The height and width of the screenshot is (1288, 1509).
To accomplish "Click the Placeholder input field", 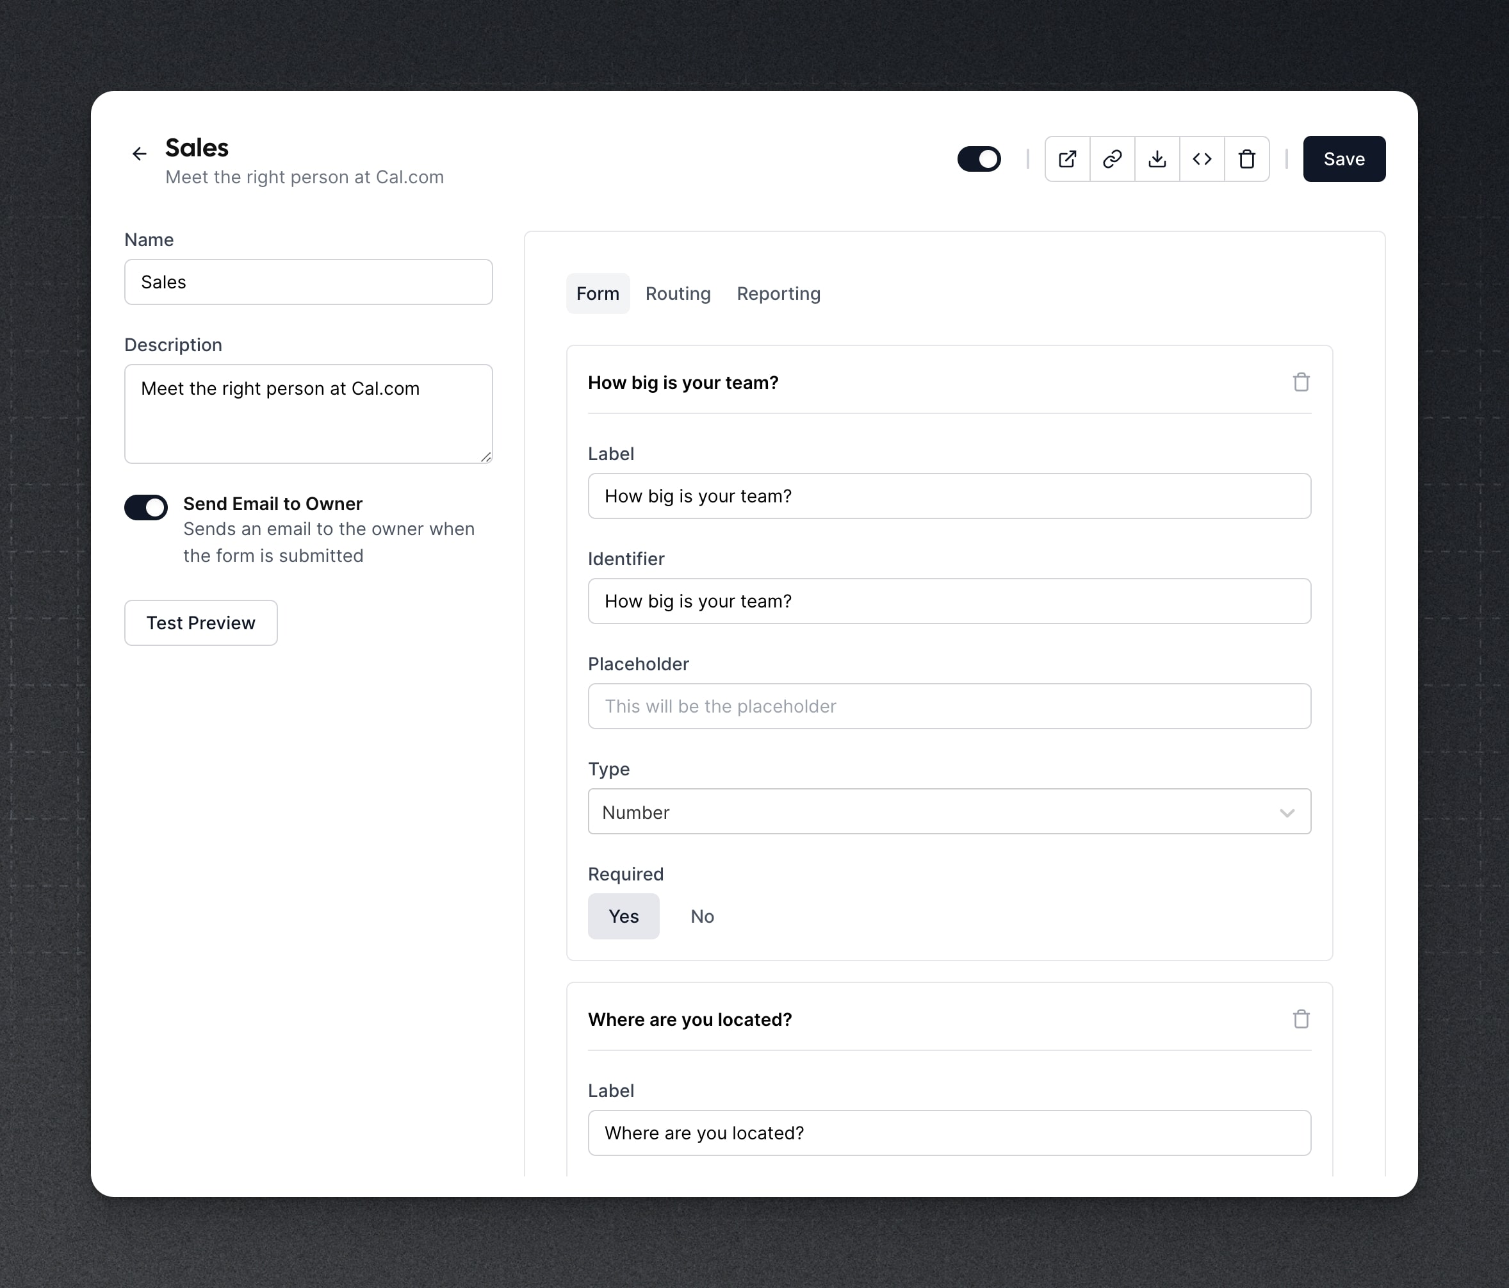I will point(949,706).
